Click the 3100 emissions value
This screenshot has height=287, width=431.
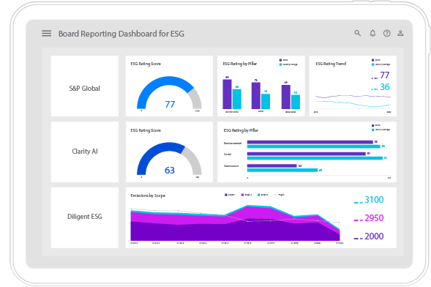click(374, 200)
